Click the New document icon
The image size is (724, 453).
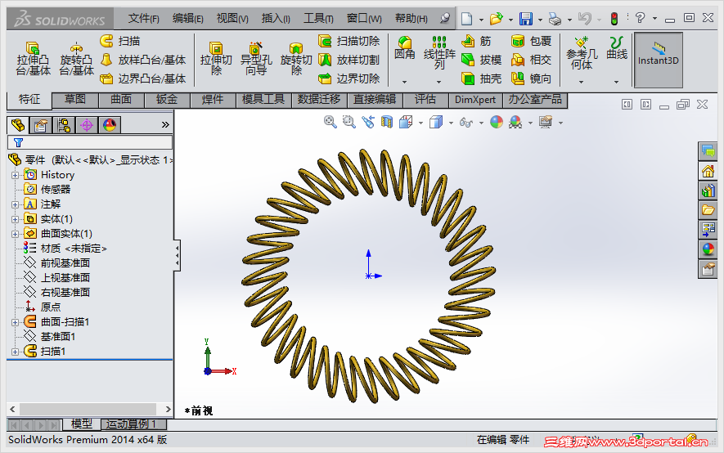(x=467, y=19)
